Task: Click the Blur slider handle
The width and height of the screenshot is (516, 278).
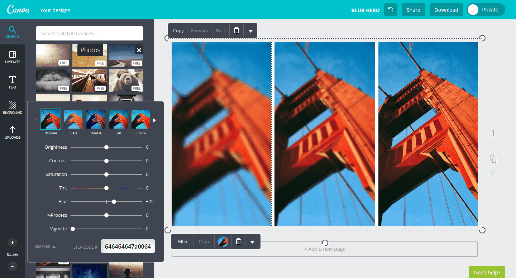Action: (x=114, y=202)
